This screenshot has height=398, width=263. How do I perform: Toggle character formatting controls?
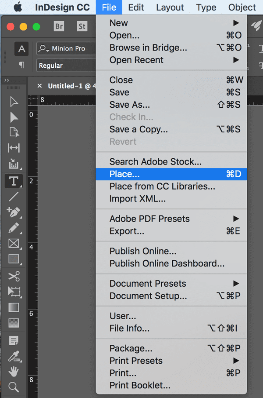(21, 48)
